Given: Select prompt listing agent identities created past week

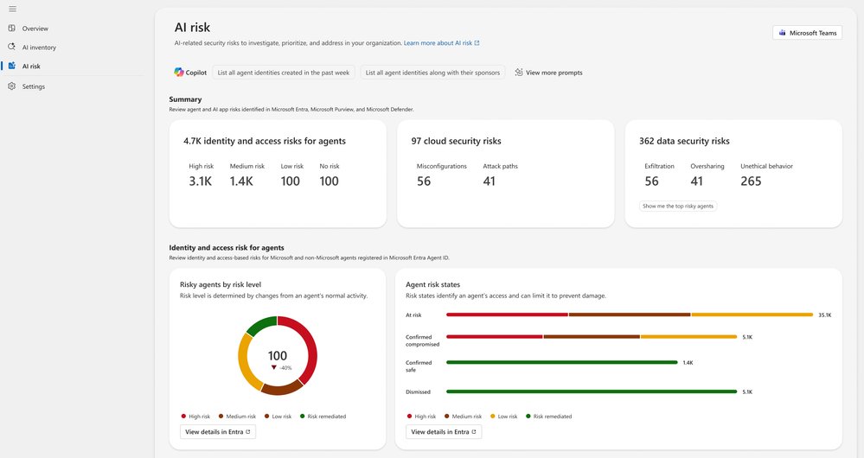Looking at the screenshot, I should pyautogui.click(x=283, y=73).
